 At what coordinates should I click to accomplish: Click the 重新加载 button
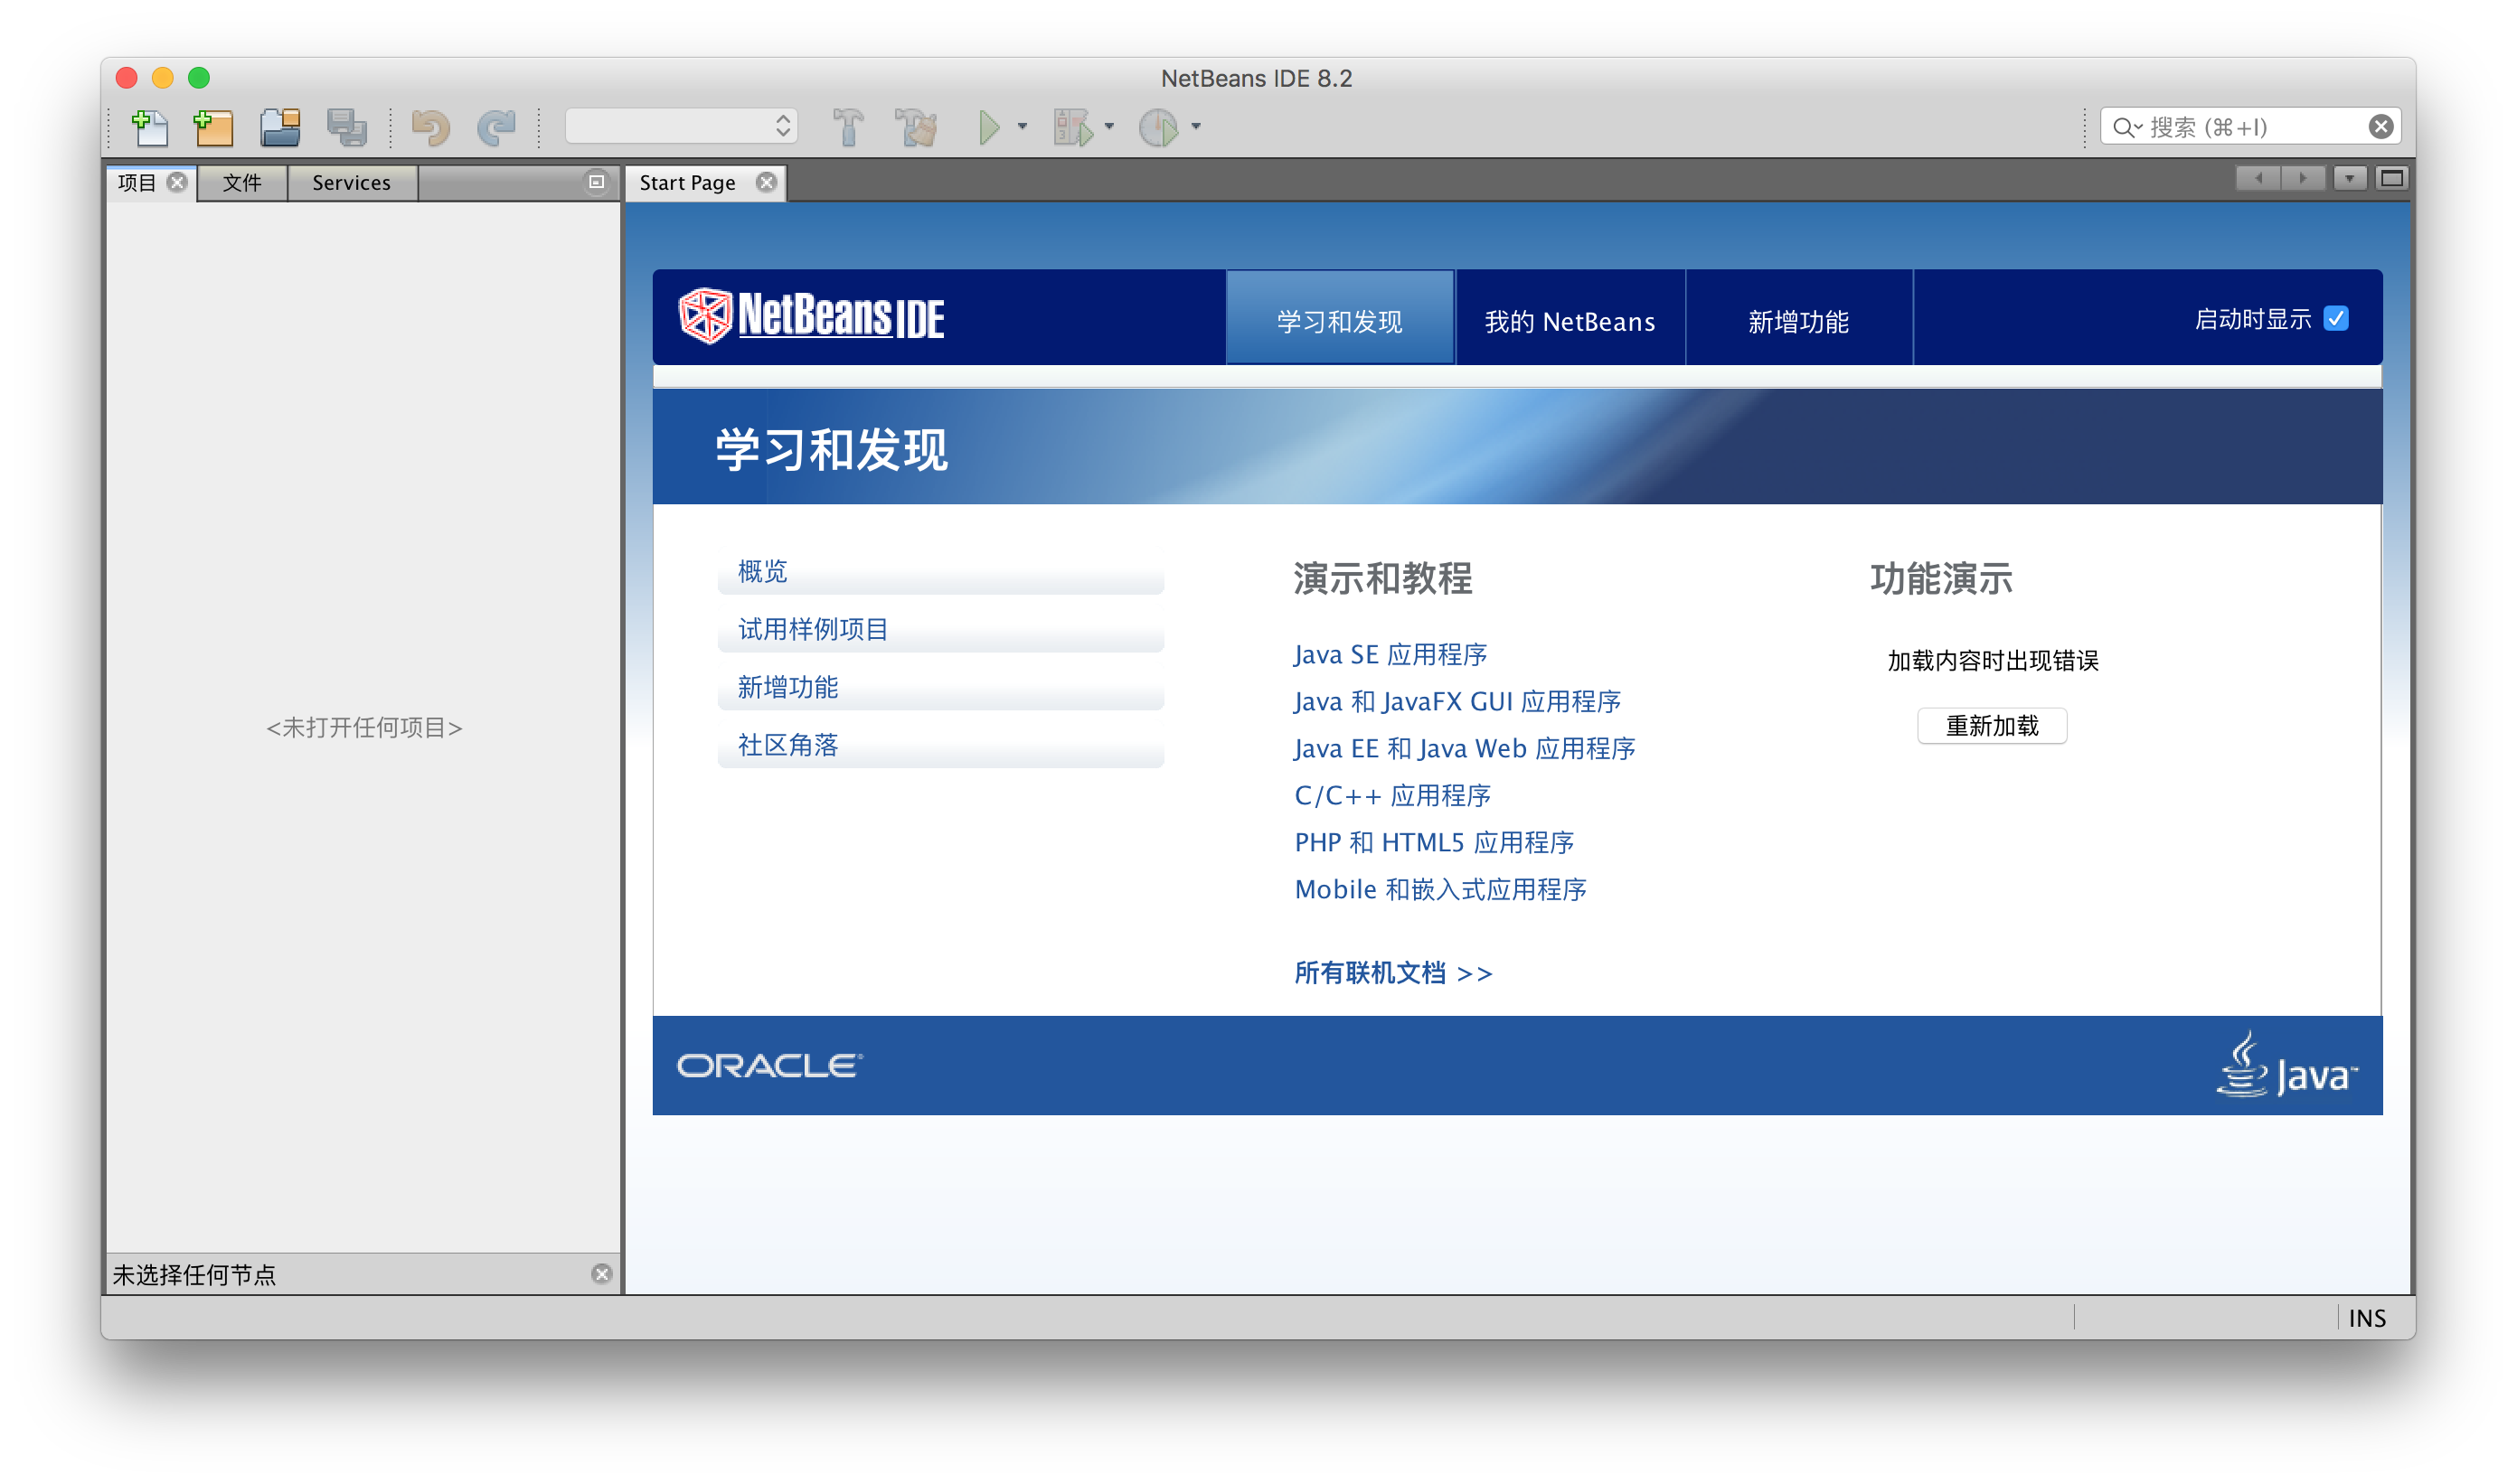tap(1992, 726)
